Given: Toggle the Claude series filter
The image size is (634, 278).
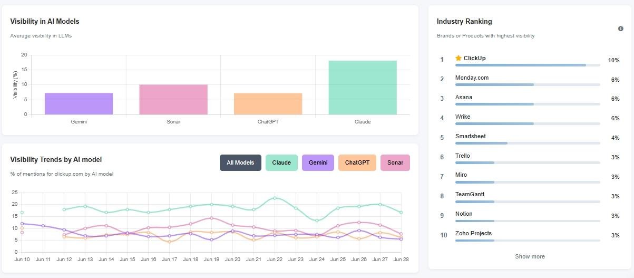Looking at the screenshot, I should click(281, 162).
